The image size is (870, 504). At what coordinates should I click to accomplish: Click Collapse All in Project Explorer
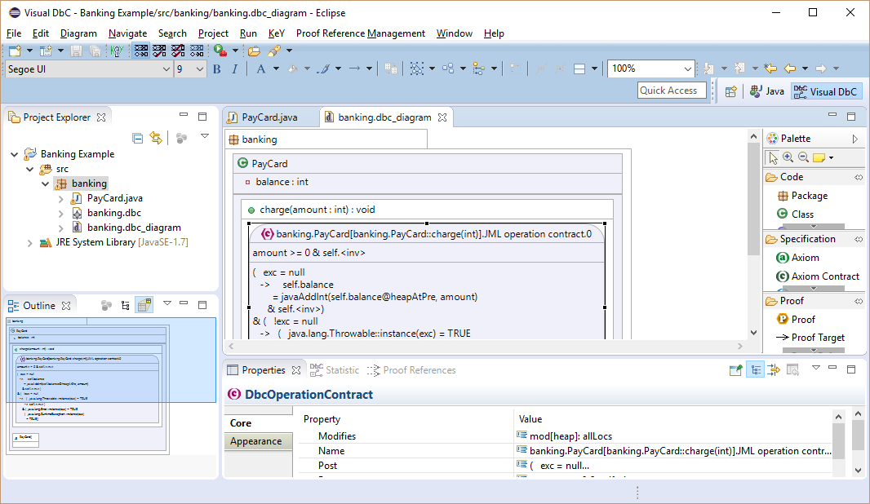pos(138,138)
